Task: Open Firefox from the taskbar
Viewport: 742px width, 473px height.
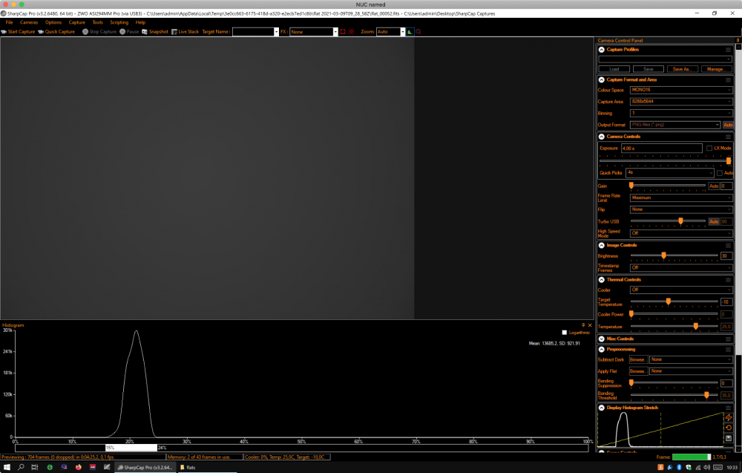Action: pyautogui.click(x=78, y=467)
